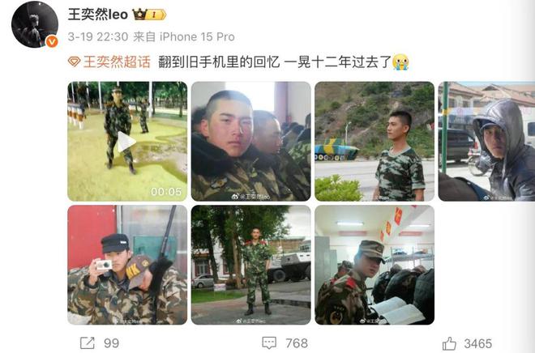This screenshot has width=535, height=353.
Task: Open full-body photo standing under tree
Action: [250, 265]
